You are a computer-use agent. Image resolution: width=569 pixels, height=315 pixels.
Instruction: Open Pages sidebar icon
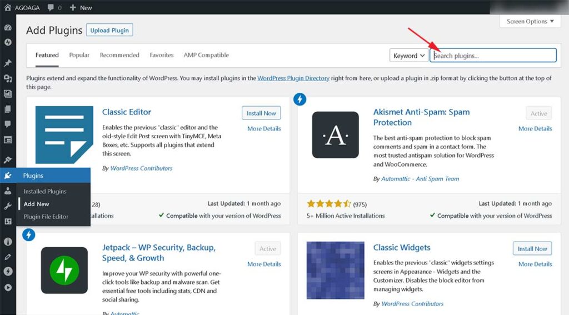pyautogui.click(x=8, y=109)
